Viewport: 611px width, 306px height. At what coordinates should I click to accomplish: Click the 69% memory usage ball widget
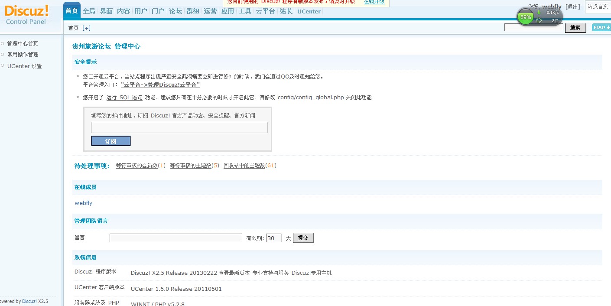point(526,17)
